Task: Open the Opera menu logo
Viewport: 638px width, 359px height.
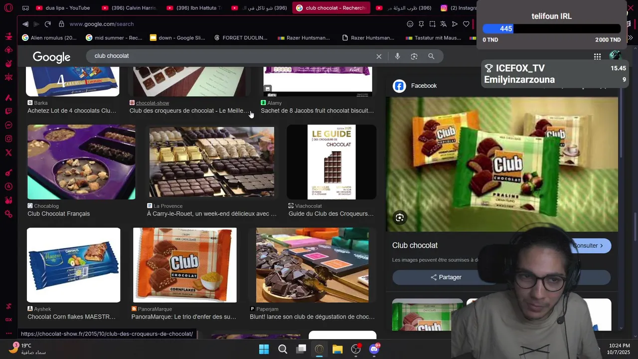Action: tap(8, 8)
